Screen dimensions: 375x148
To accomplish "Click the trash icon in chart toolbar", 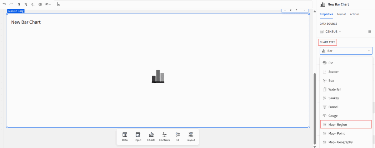I will (x=291, y=10).
